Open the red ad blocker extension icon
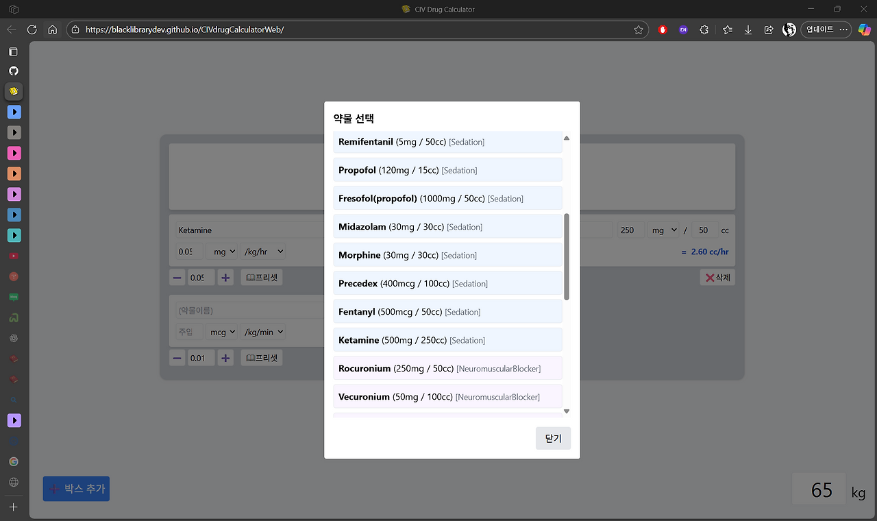 coord(663,29)
